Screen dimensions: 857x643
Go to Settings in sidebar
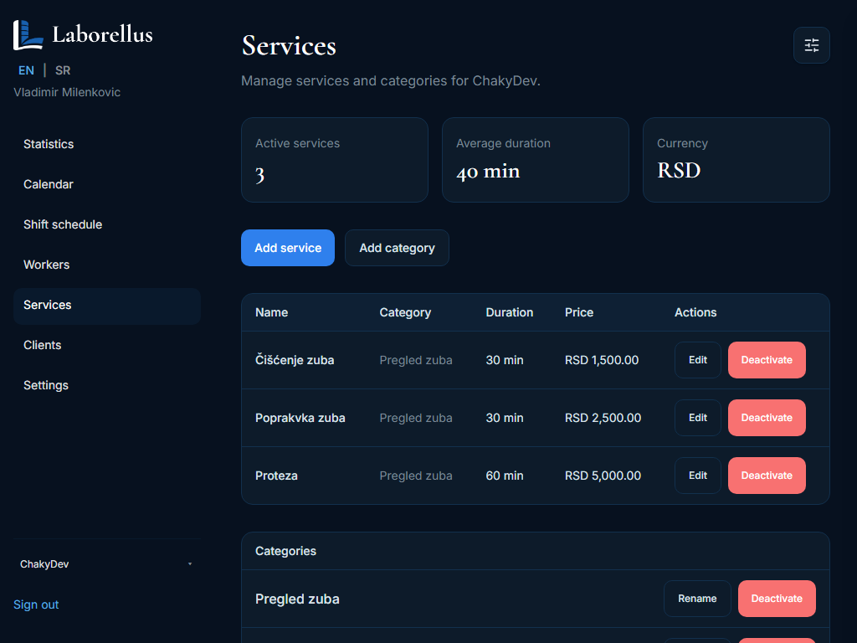coord(107,385)
